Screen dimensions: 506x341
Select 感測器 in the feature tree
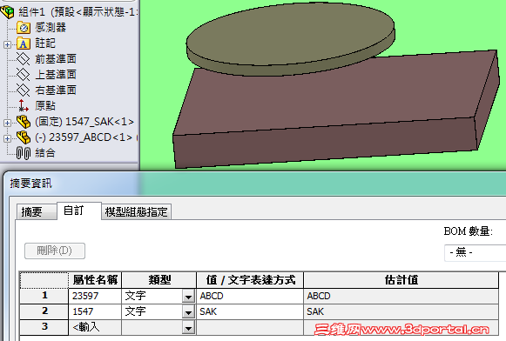(51, 27)
